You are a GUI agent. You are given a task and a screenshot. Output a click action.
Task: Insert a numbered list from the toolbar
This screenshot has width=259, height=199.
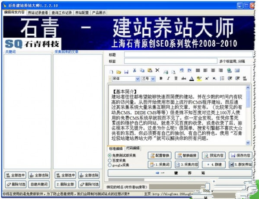click(222, 78)
